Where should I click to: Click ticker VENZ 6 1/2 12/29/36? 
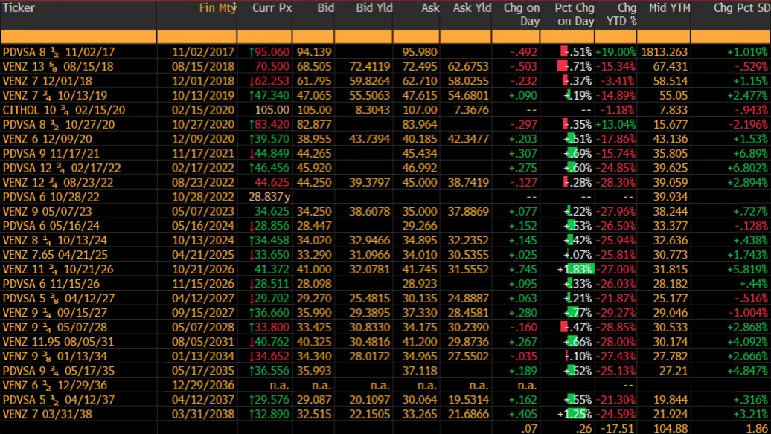tap(54, 386)
